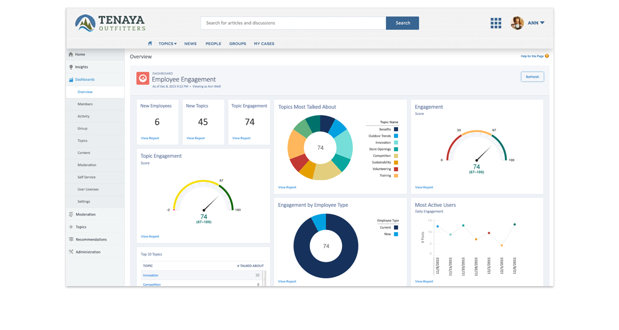Click the blue Search button
Viewport: 619px width, 330px height.
click(402, 23)
